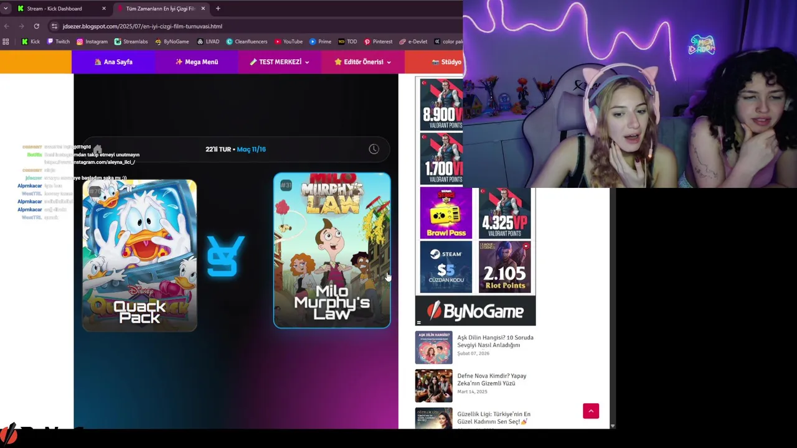Vote for the Quack Pack card

pos(139,256)
